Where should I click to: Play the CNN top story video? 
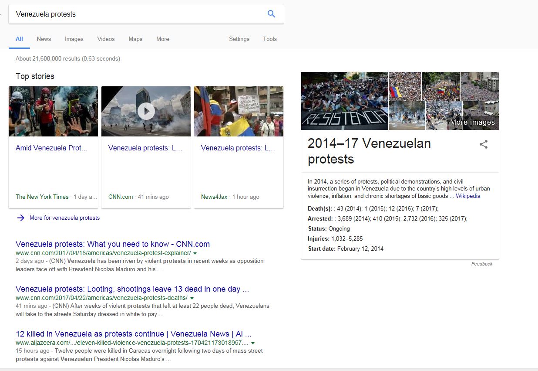point(146,111)
